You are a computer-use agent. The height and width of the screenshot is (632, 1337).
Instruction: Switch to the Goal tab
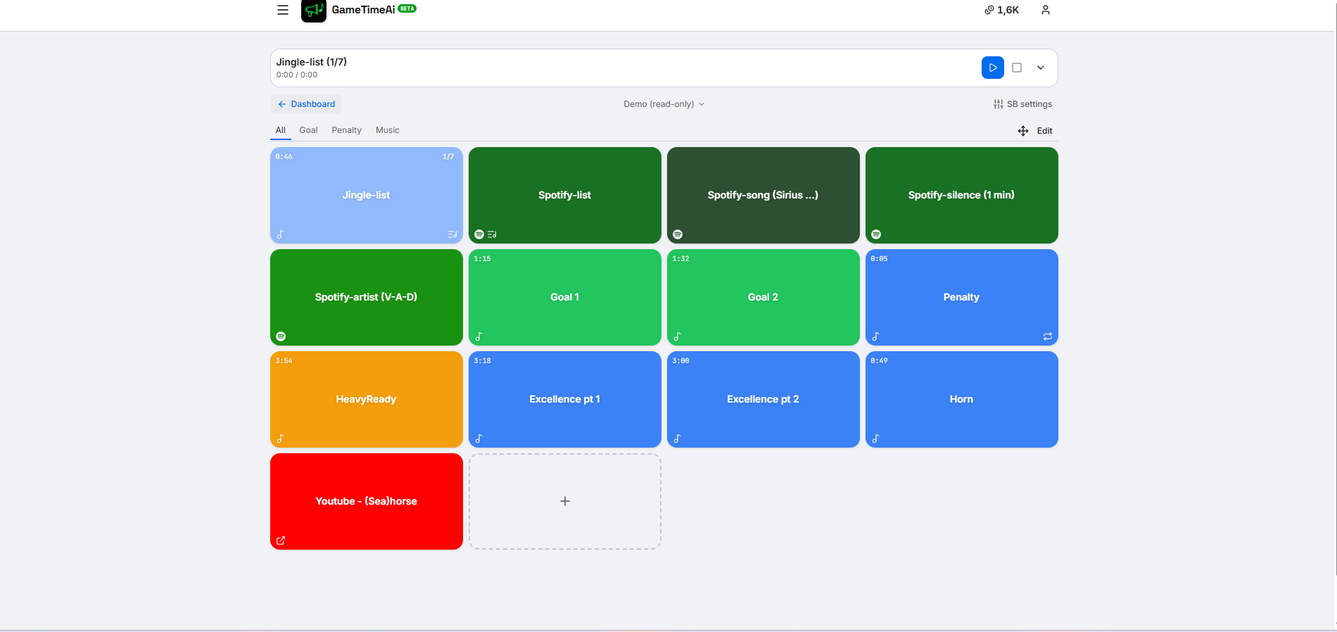(x=308, y=130)
